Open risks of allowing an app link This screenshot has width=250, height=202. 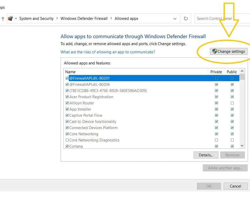(x=108, y=52)
